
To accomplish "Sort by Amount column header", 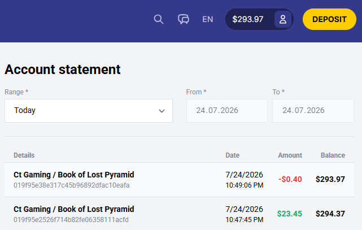I will point(290,155).
